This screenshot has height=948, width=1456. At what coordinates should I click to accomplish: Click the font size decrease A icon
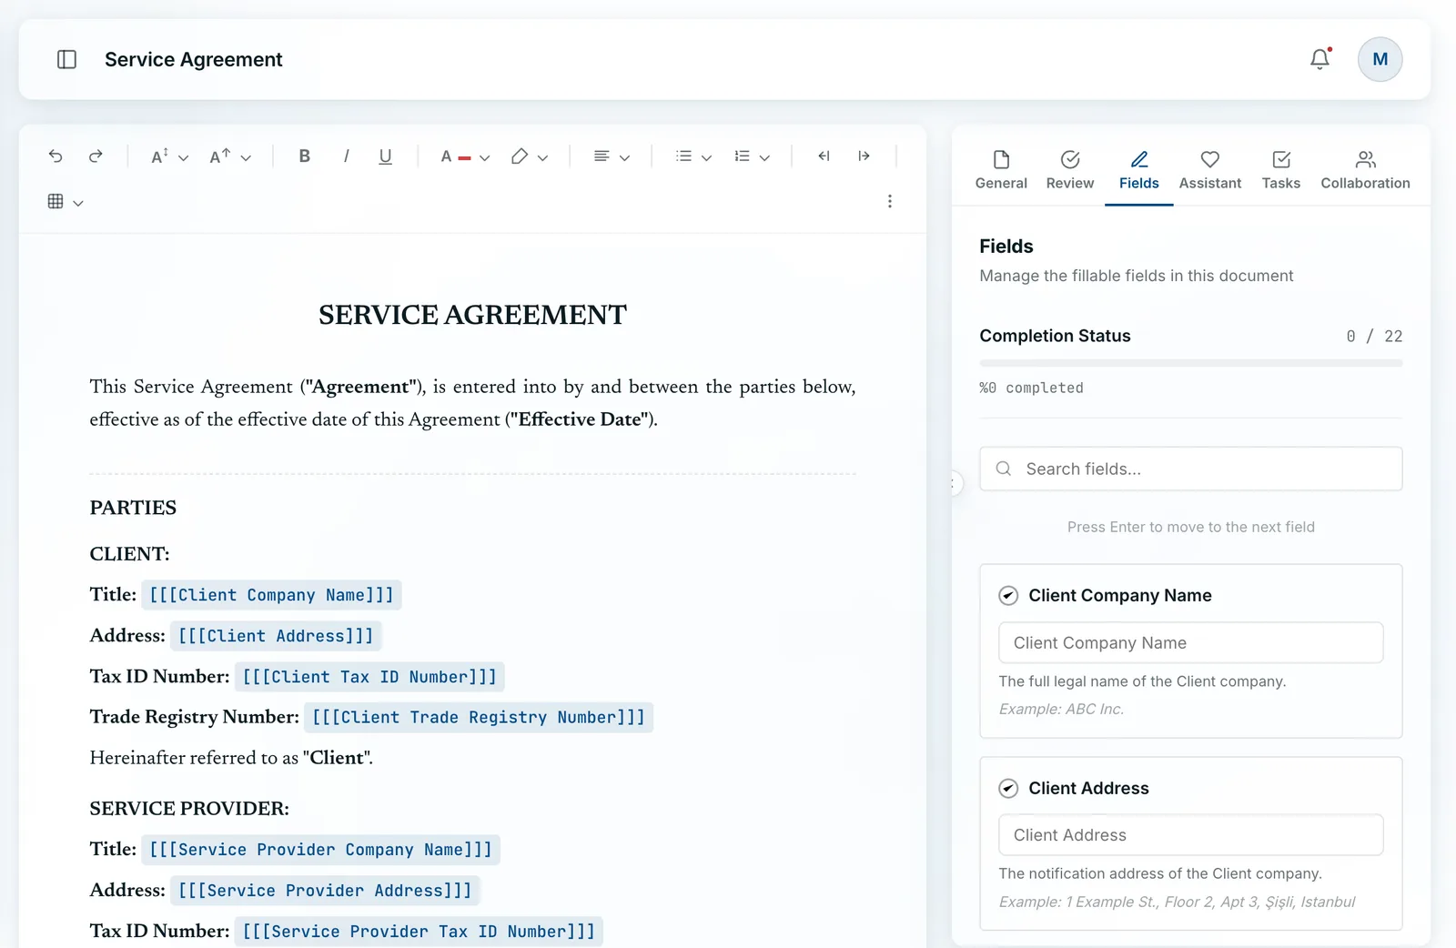(x=159, y=156)
